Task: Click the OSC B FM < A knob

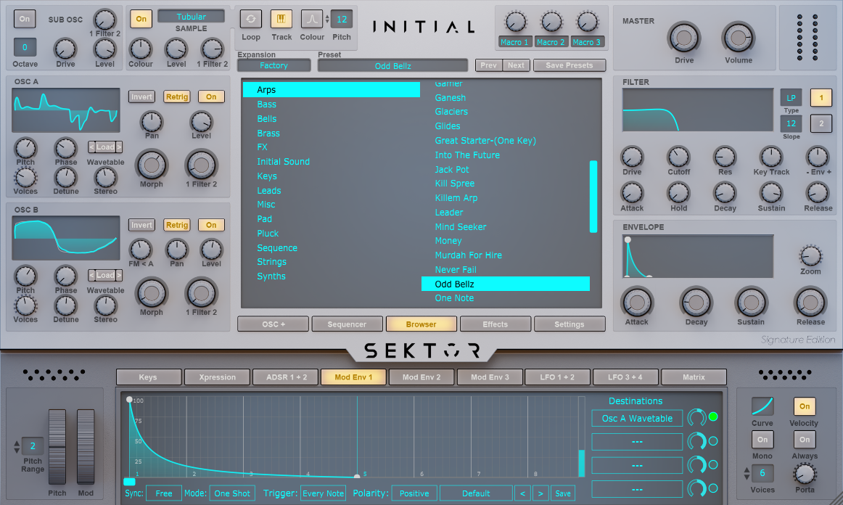Action: pyautogui.click(x=140, y=250)
